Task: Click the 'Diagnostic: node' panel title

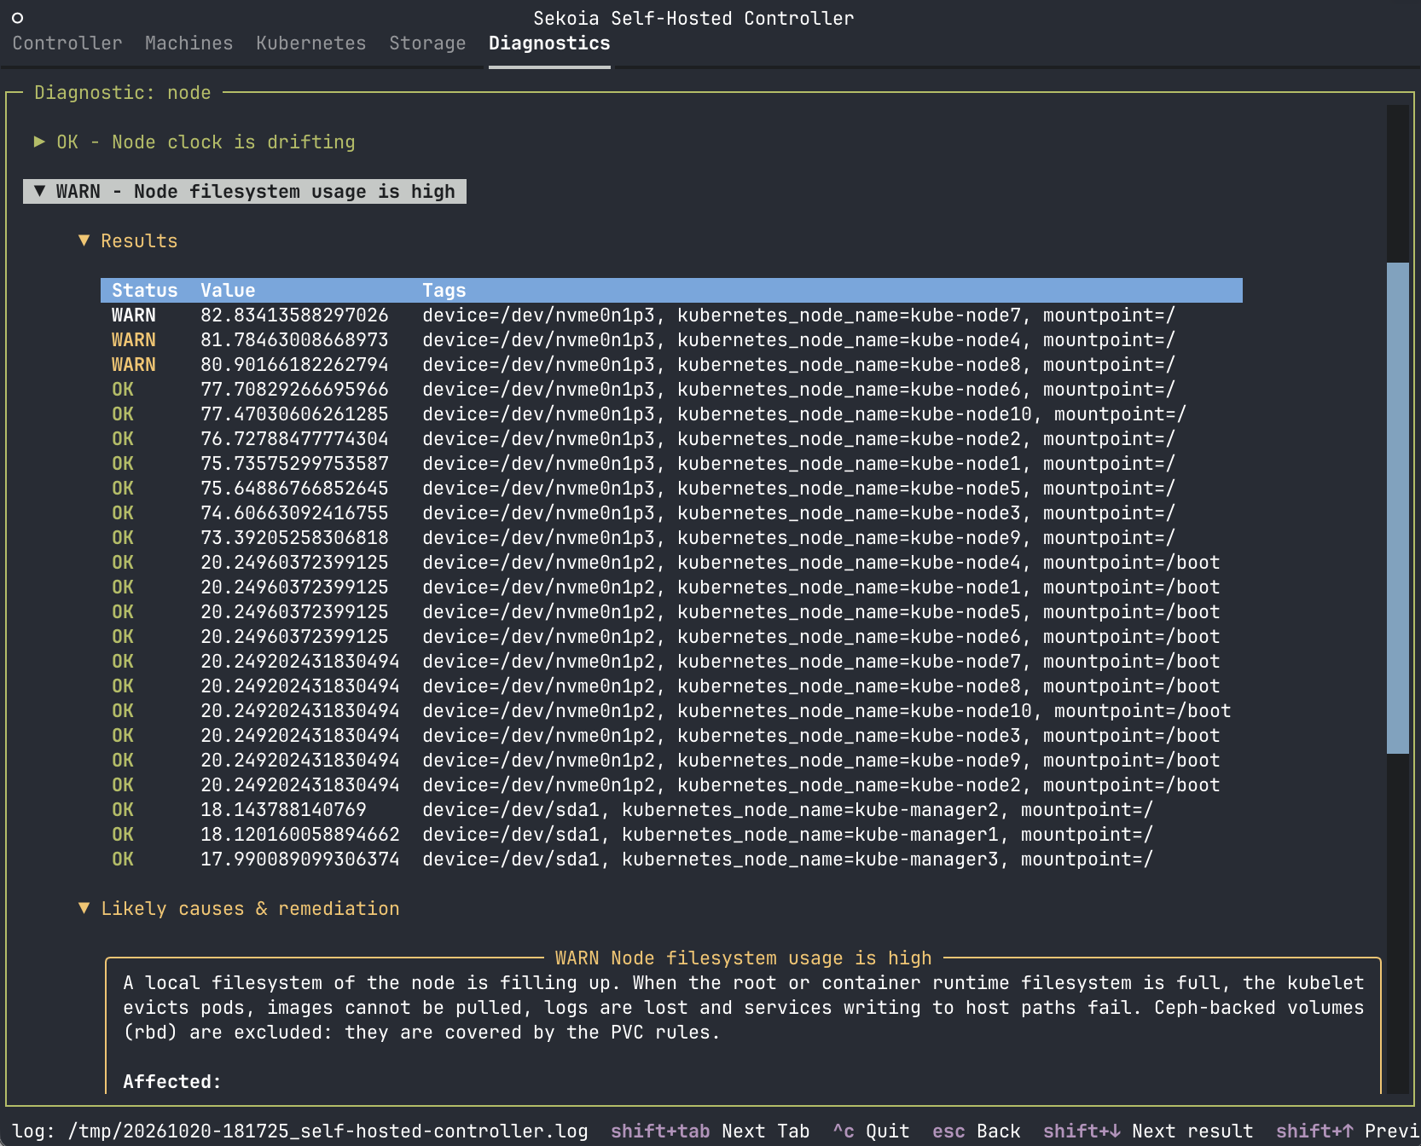Action: pos(123,93)
